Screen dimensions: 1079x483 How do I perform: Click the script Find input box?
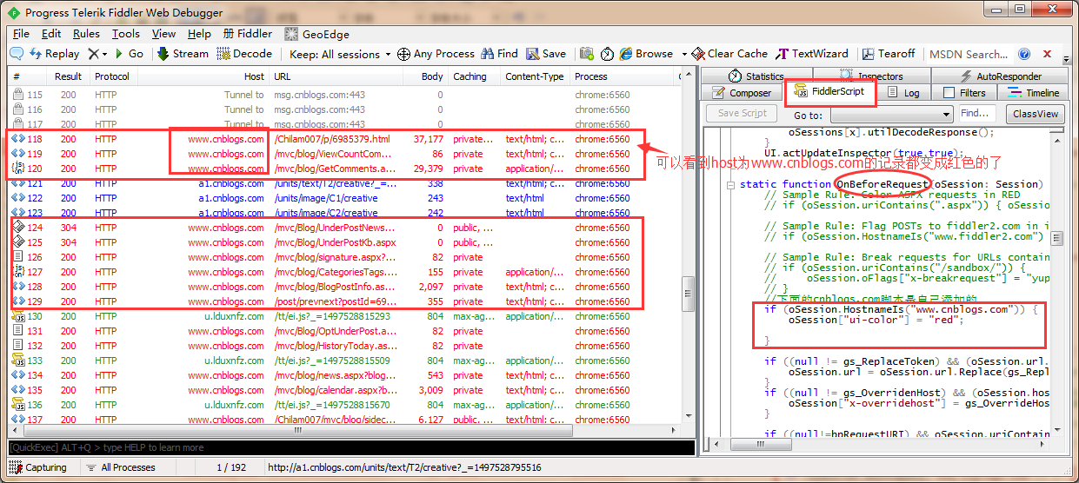pyautogui.click(x=978, y=114)
